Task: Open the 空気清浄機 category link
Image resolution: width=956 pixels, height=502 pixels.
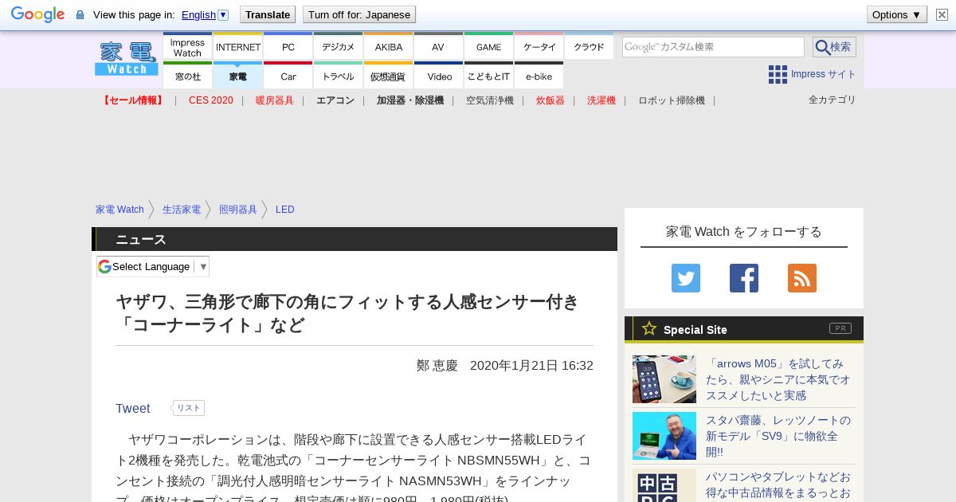Action: [490, 100]
